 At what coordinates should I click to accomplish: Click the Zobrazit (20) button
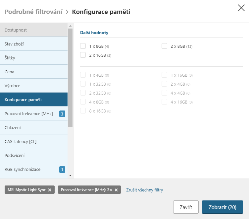222,207
